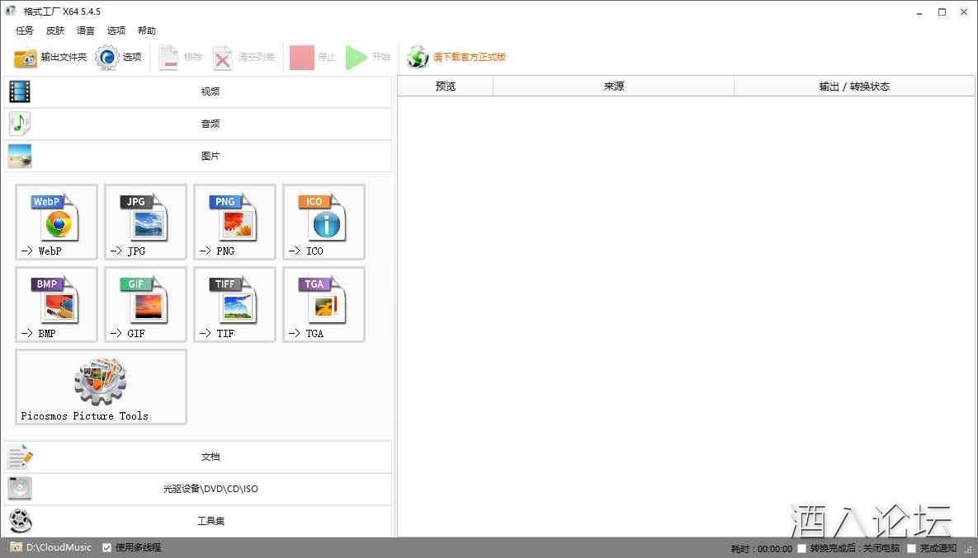978x558 pixels.
Task: Check 转换完成后:关闭电脑 shutdown option
Action: pyautogui.click(x=801, y=547)
